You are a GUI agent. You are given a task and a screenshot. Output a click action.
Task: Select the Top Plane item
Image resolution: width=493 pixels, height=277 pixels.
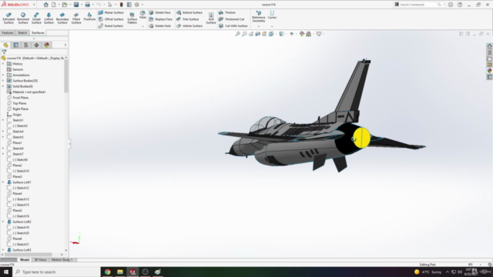pyautogui.click(x=17, y=103)
